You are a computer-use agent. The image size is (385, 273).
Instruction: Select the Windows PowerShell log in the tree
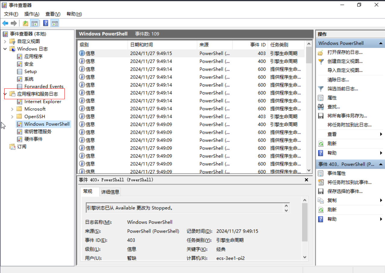pyautogui.click(x=47, y=124)
